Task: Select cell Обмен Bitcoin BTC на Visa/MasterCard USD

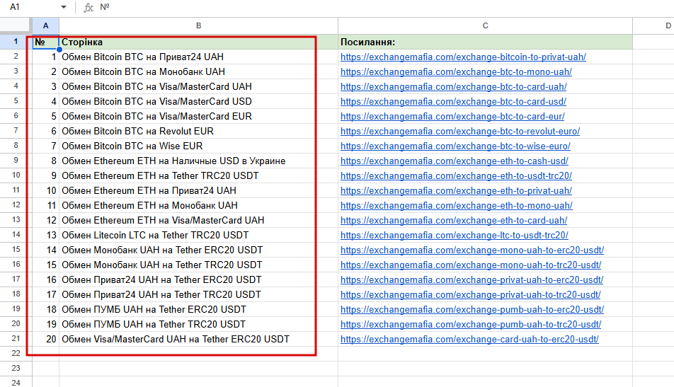Action: (198, 101)
